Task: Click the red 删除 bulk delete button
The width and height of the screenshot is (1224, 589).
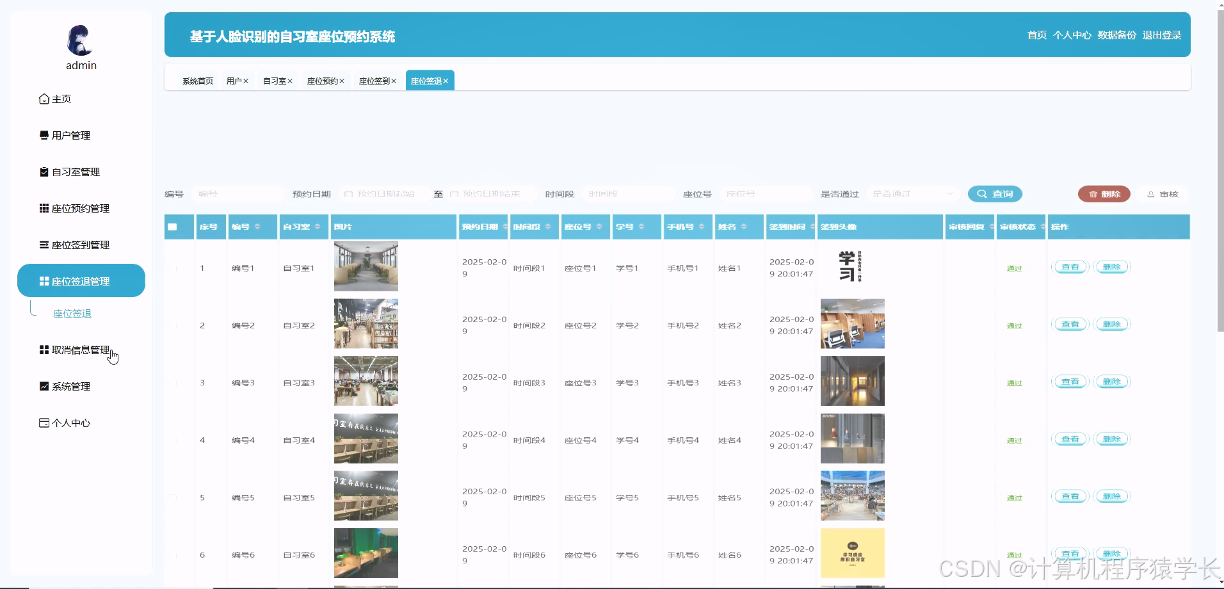Action: click(x=1104, y=194)
